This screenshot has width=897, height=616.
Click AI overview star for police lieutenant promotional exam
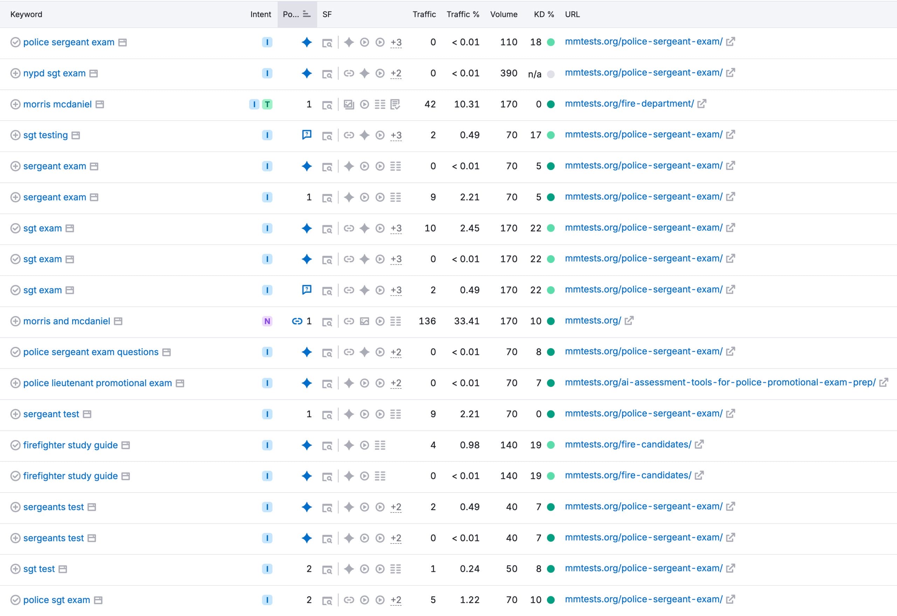pos(307,383)
